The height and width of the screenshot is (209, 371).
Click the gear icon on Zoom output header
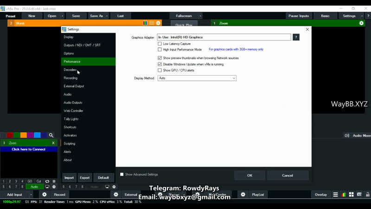[361, 23]
